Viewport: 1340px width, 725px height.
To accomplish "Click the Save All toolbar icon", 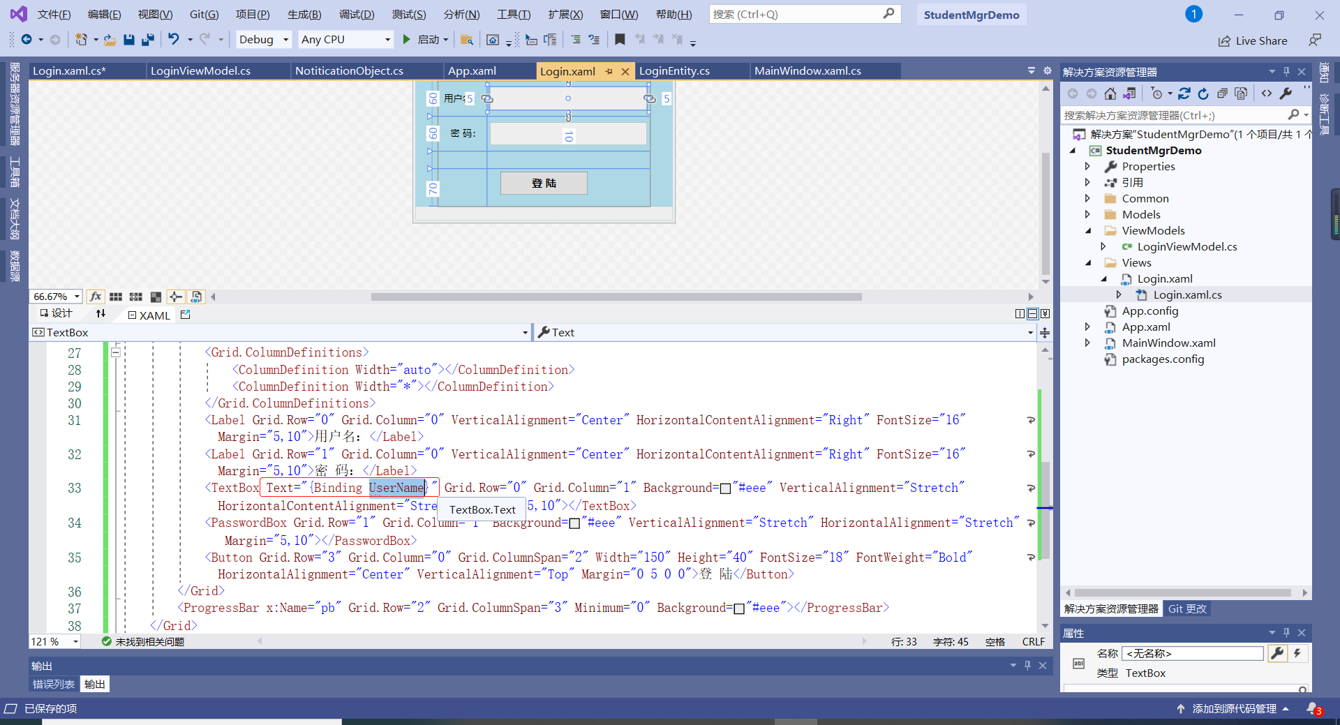I will click(147, 39).
